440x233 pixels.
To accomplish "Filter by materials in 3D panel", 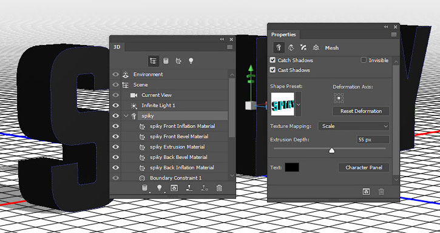I will [178, 61].
